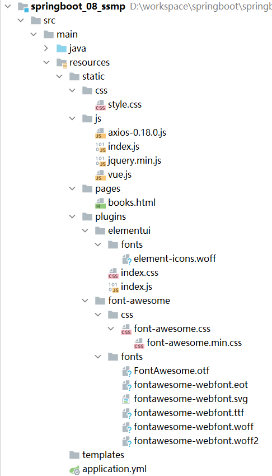
Task: Click the resources folder icon
Action: pos(62,63)
